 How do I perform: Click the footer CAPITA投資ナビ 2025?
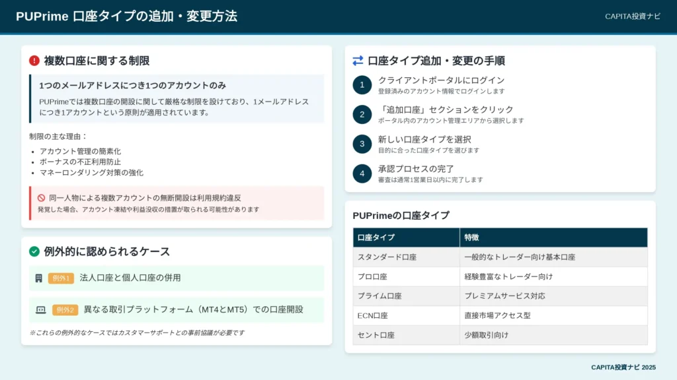(x=623, y=367)
